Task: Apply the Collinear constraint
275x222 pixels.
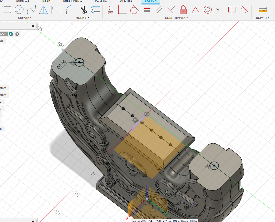Action: (220, 10)
